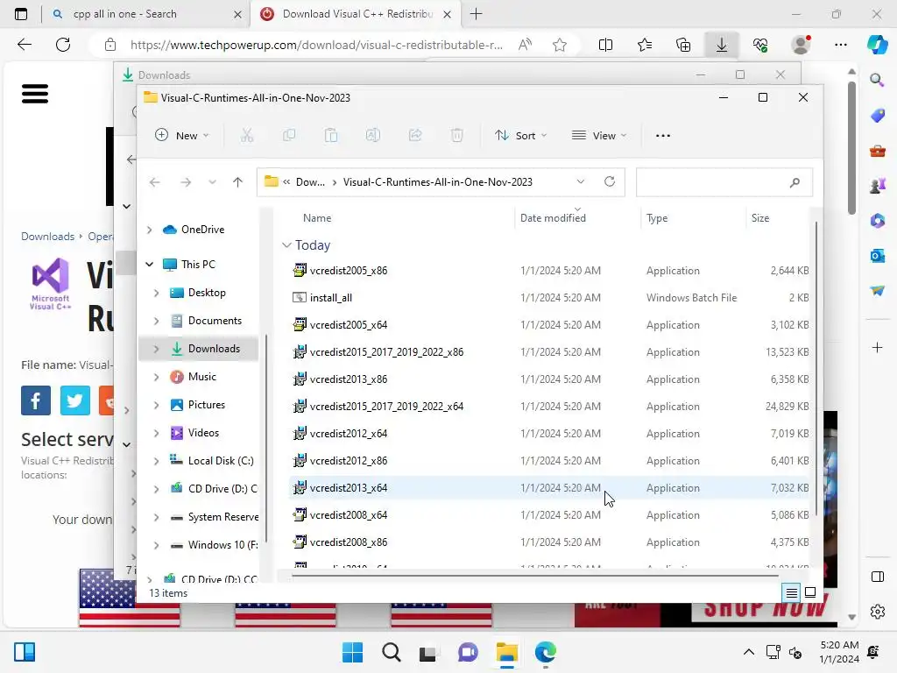Click the Paste clipboard icon in Explorer
This screenshot has width=897, height=673.
[x=330, y=136]
